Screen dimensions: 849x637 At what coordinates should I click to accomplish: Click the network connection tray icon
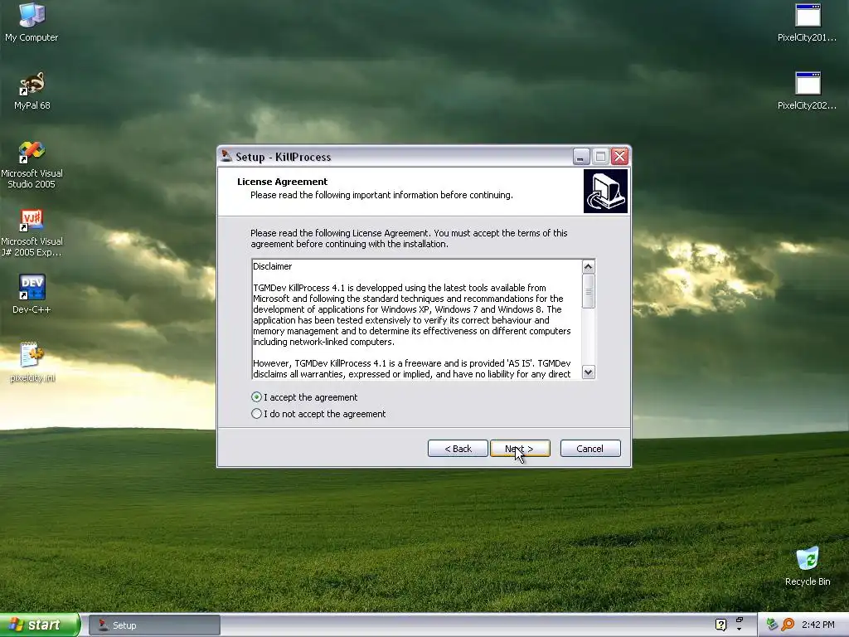click(772, 625)
